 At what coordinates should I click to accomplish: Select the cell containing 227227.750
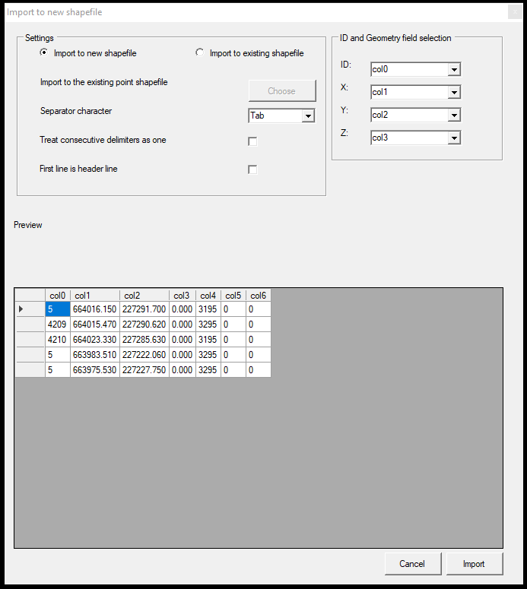tap(144, 370)
